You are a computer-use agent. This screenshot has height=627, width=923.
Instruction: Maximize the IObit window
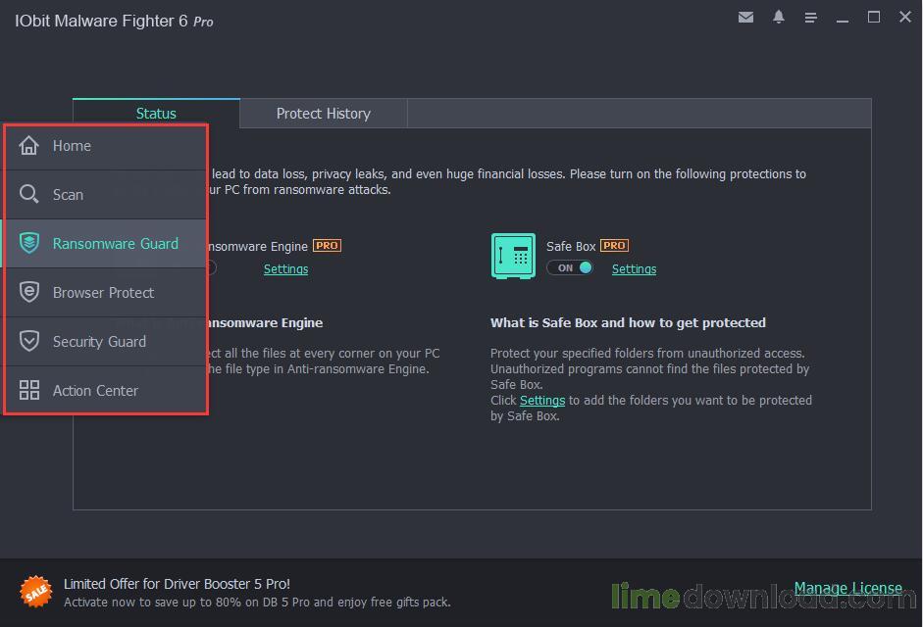coord(874,17)
